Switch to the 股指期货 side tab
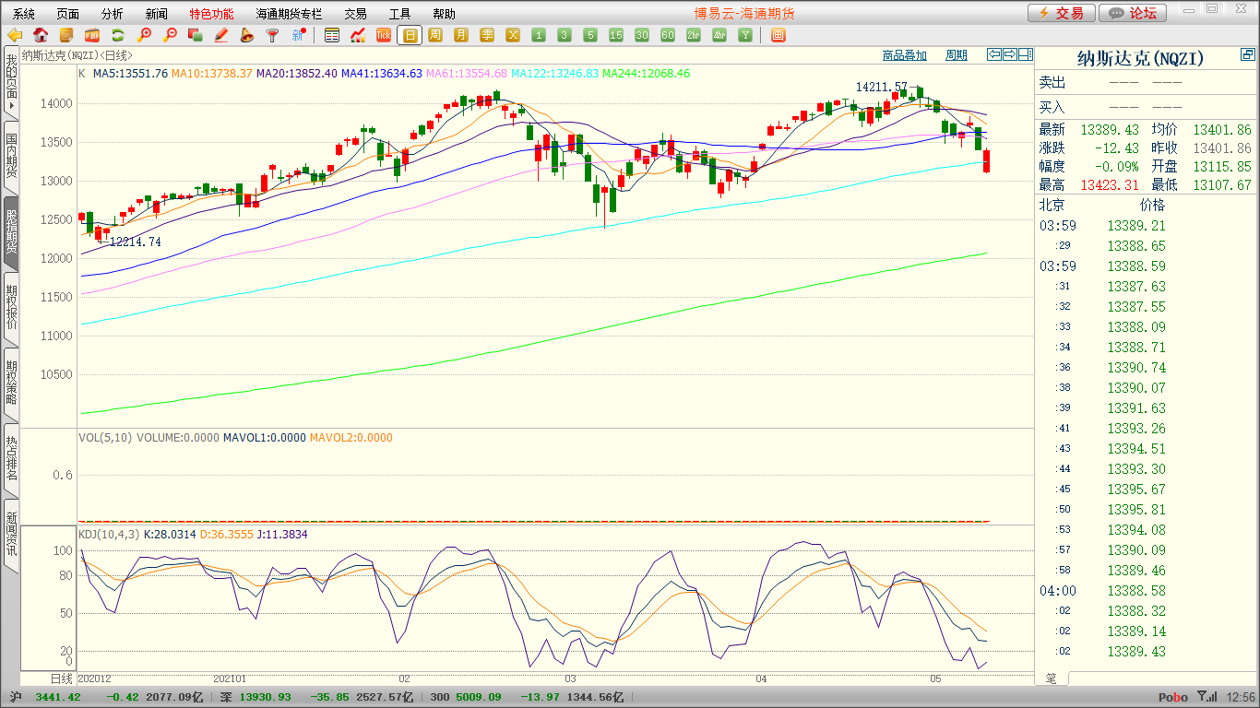This screenshot has width=1260, height=708. click(11, 231)
